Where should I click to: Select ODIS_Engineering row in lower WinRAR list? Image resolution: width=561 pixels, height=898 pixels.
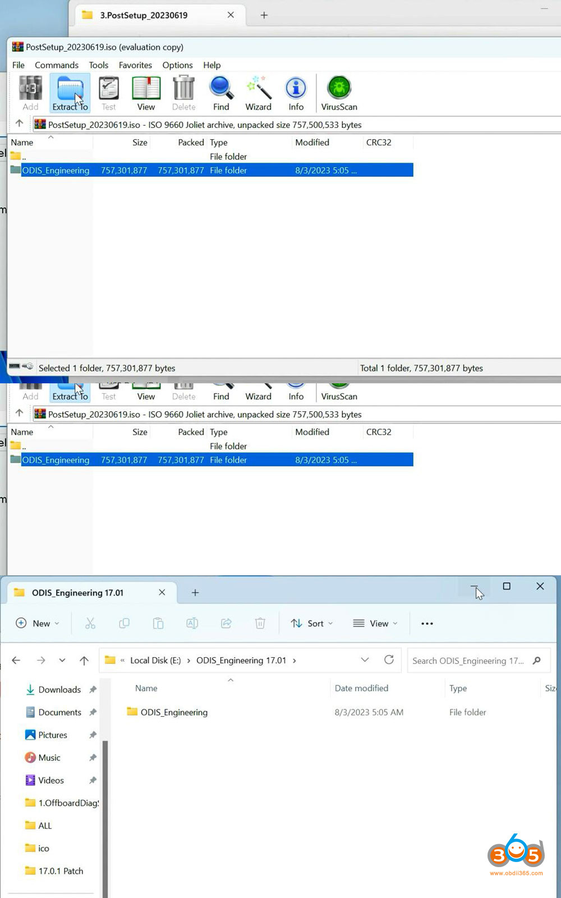click(x=211, y=460)
